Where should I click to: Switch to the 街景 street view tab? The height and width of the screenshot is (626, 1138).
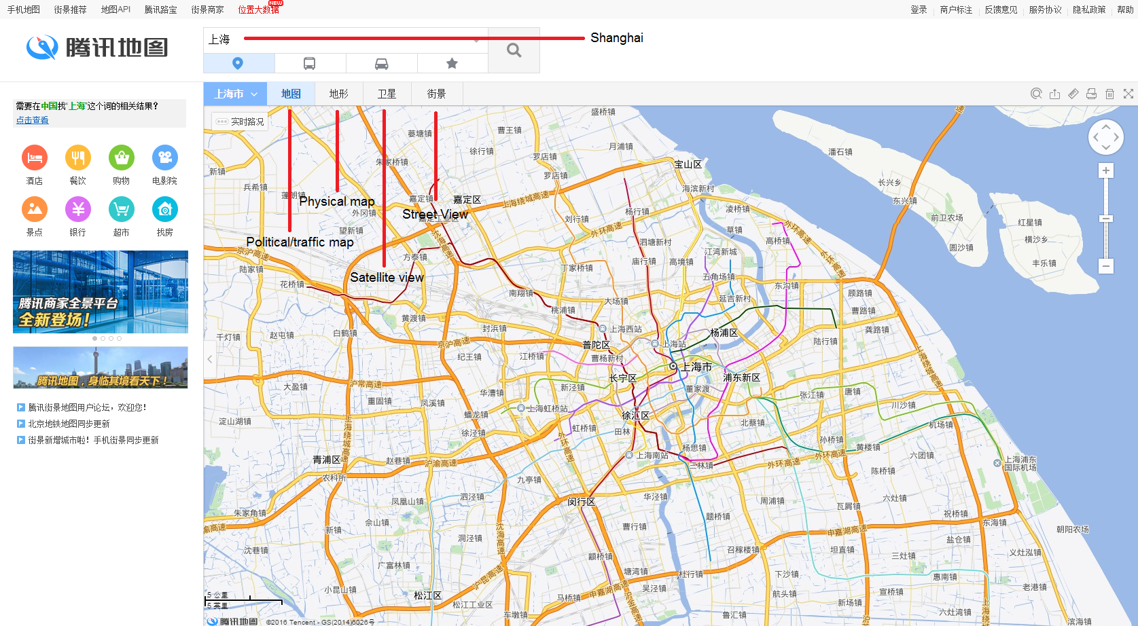click(437, 94)
